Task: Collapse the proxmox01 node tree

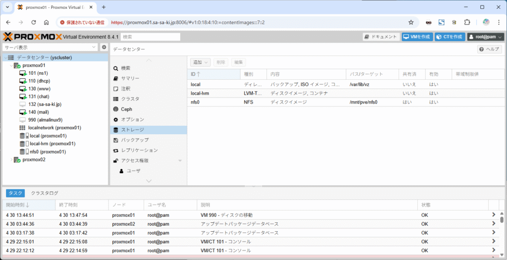Action: tap(11, 65)
